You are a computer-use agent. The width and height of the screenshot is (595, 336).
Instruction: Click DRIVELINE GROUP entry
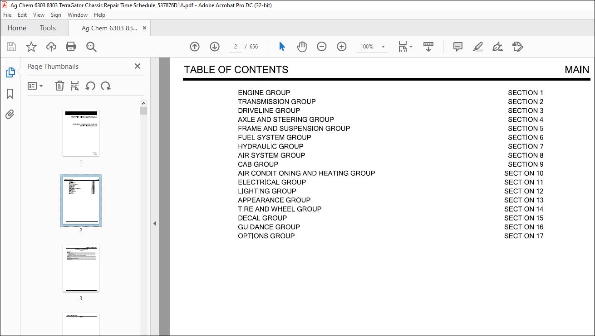pyautogui.click(x=269, y=110)
